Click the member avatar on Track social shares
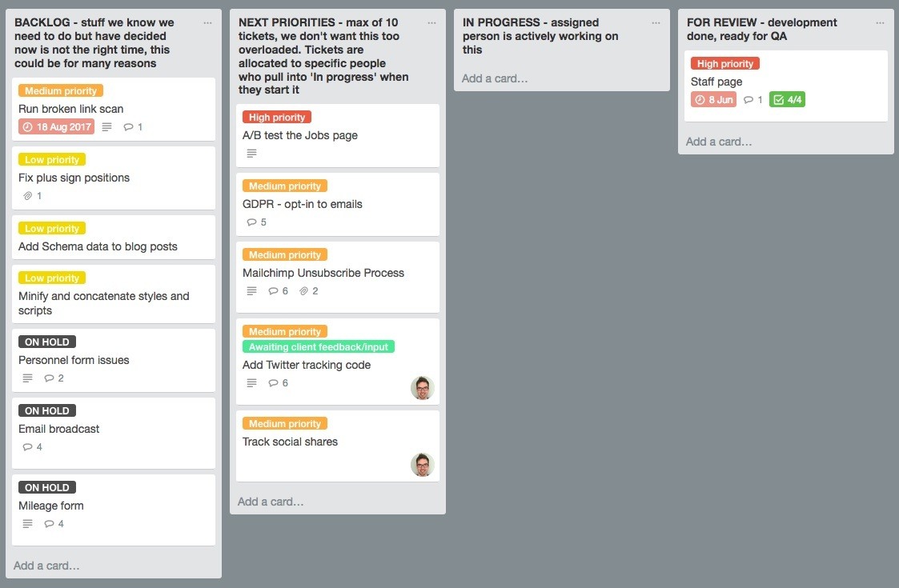Screen dimensions: 899x588 pos(422,464)
